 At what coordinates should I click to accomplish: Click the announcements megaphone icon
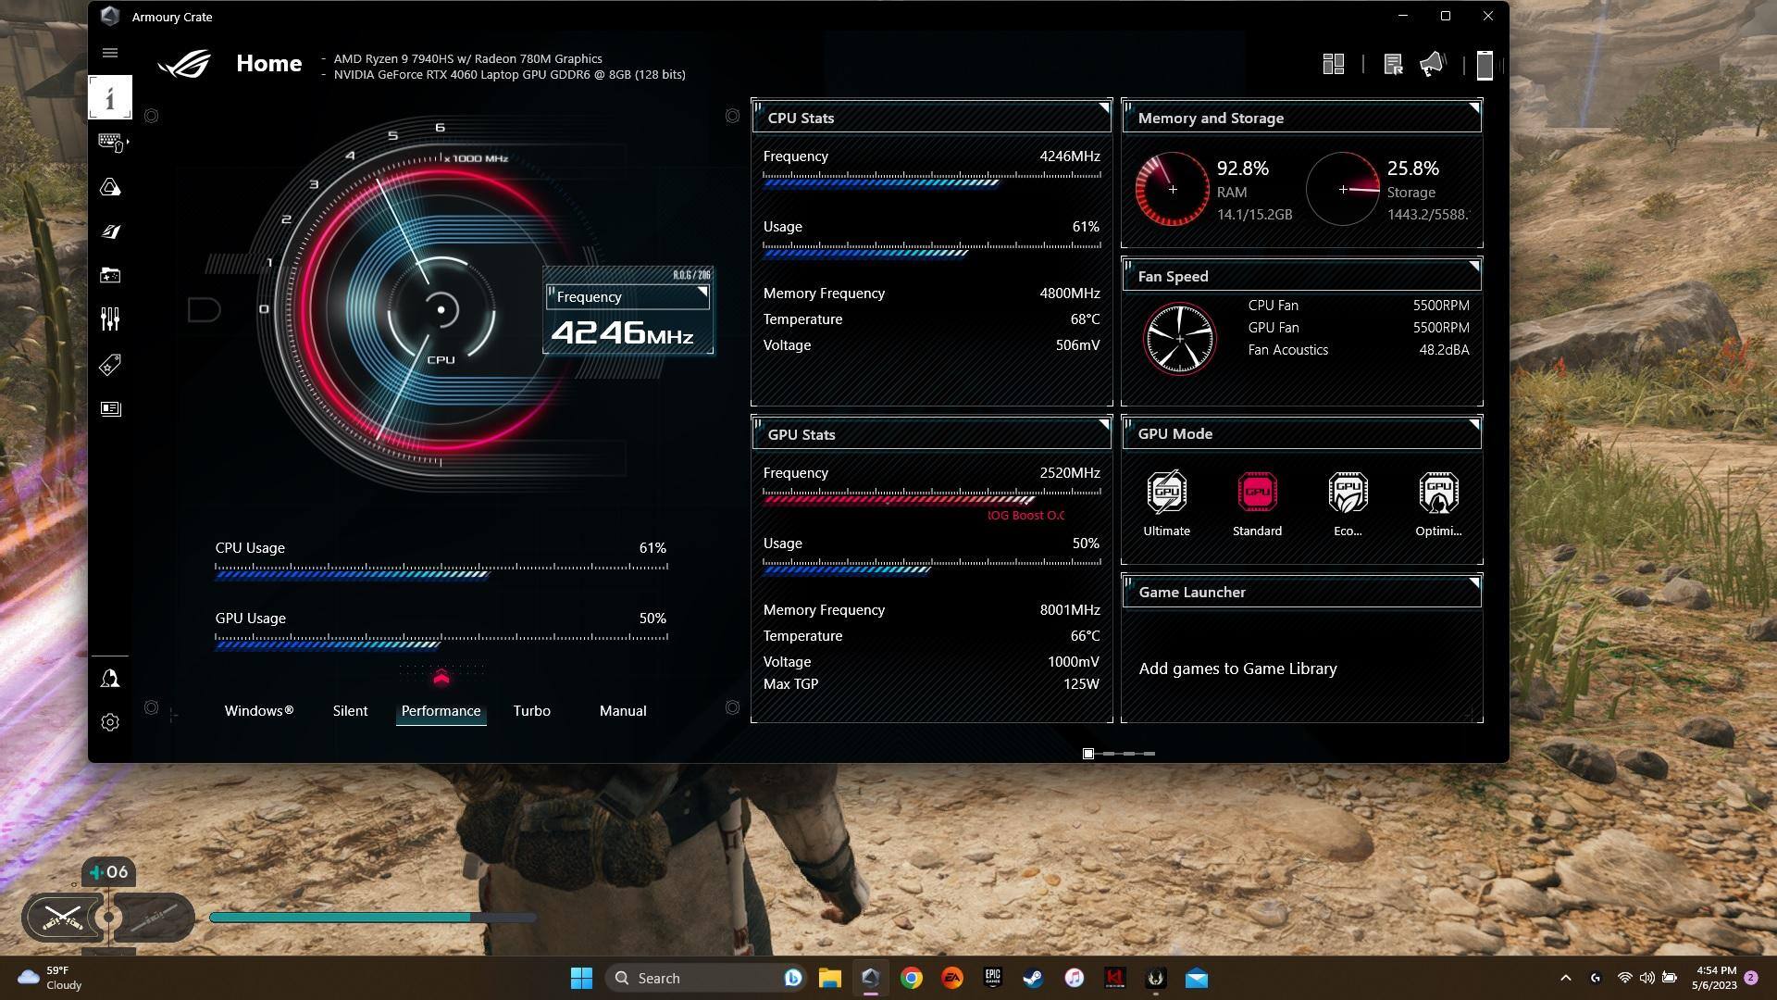1432,64
